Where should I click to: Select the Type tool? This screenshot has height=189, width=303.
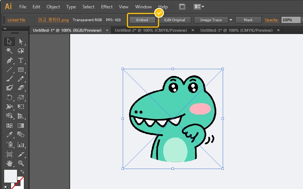(x=21, y=60)
